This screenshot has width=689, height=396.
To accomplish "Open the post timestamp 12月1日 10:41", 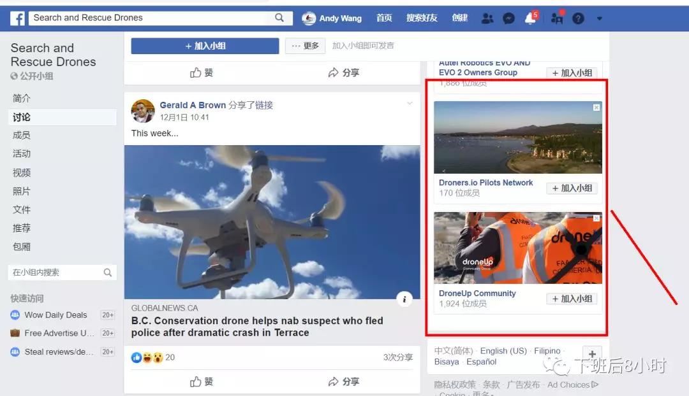I will coord(184,118).
